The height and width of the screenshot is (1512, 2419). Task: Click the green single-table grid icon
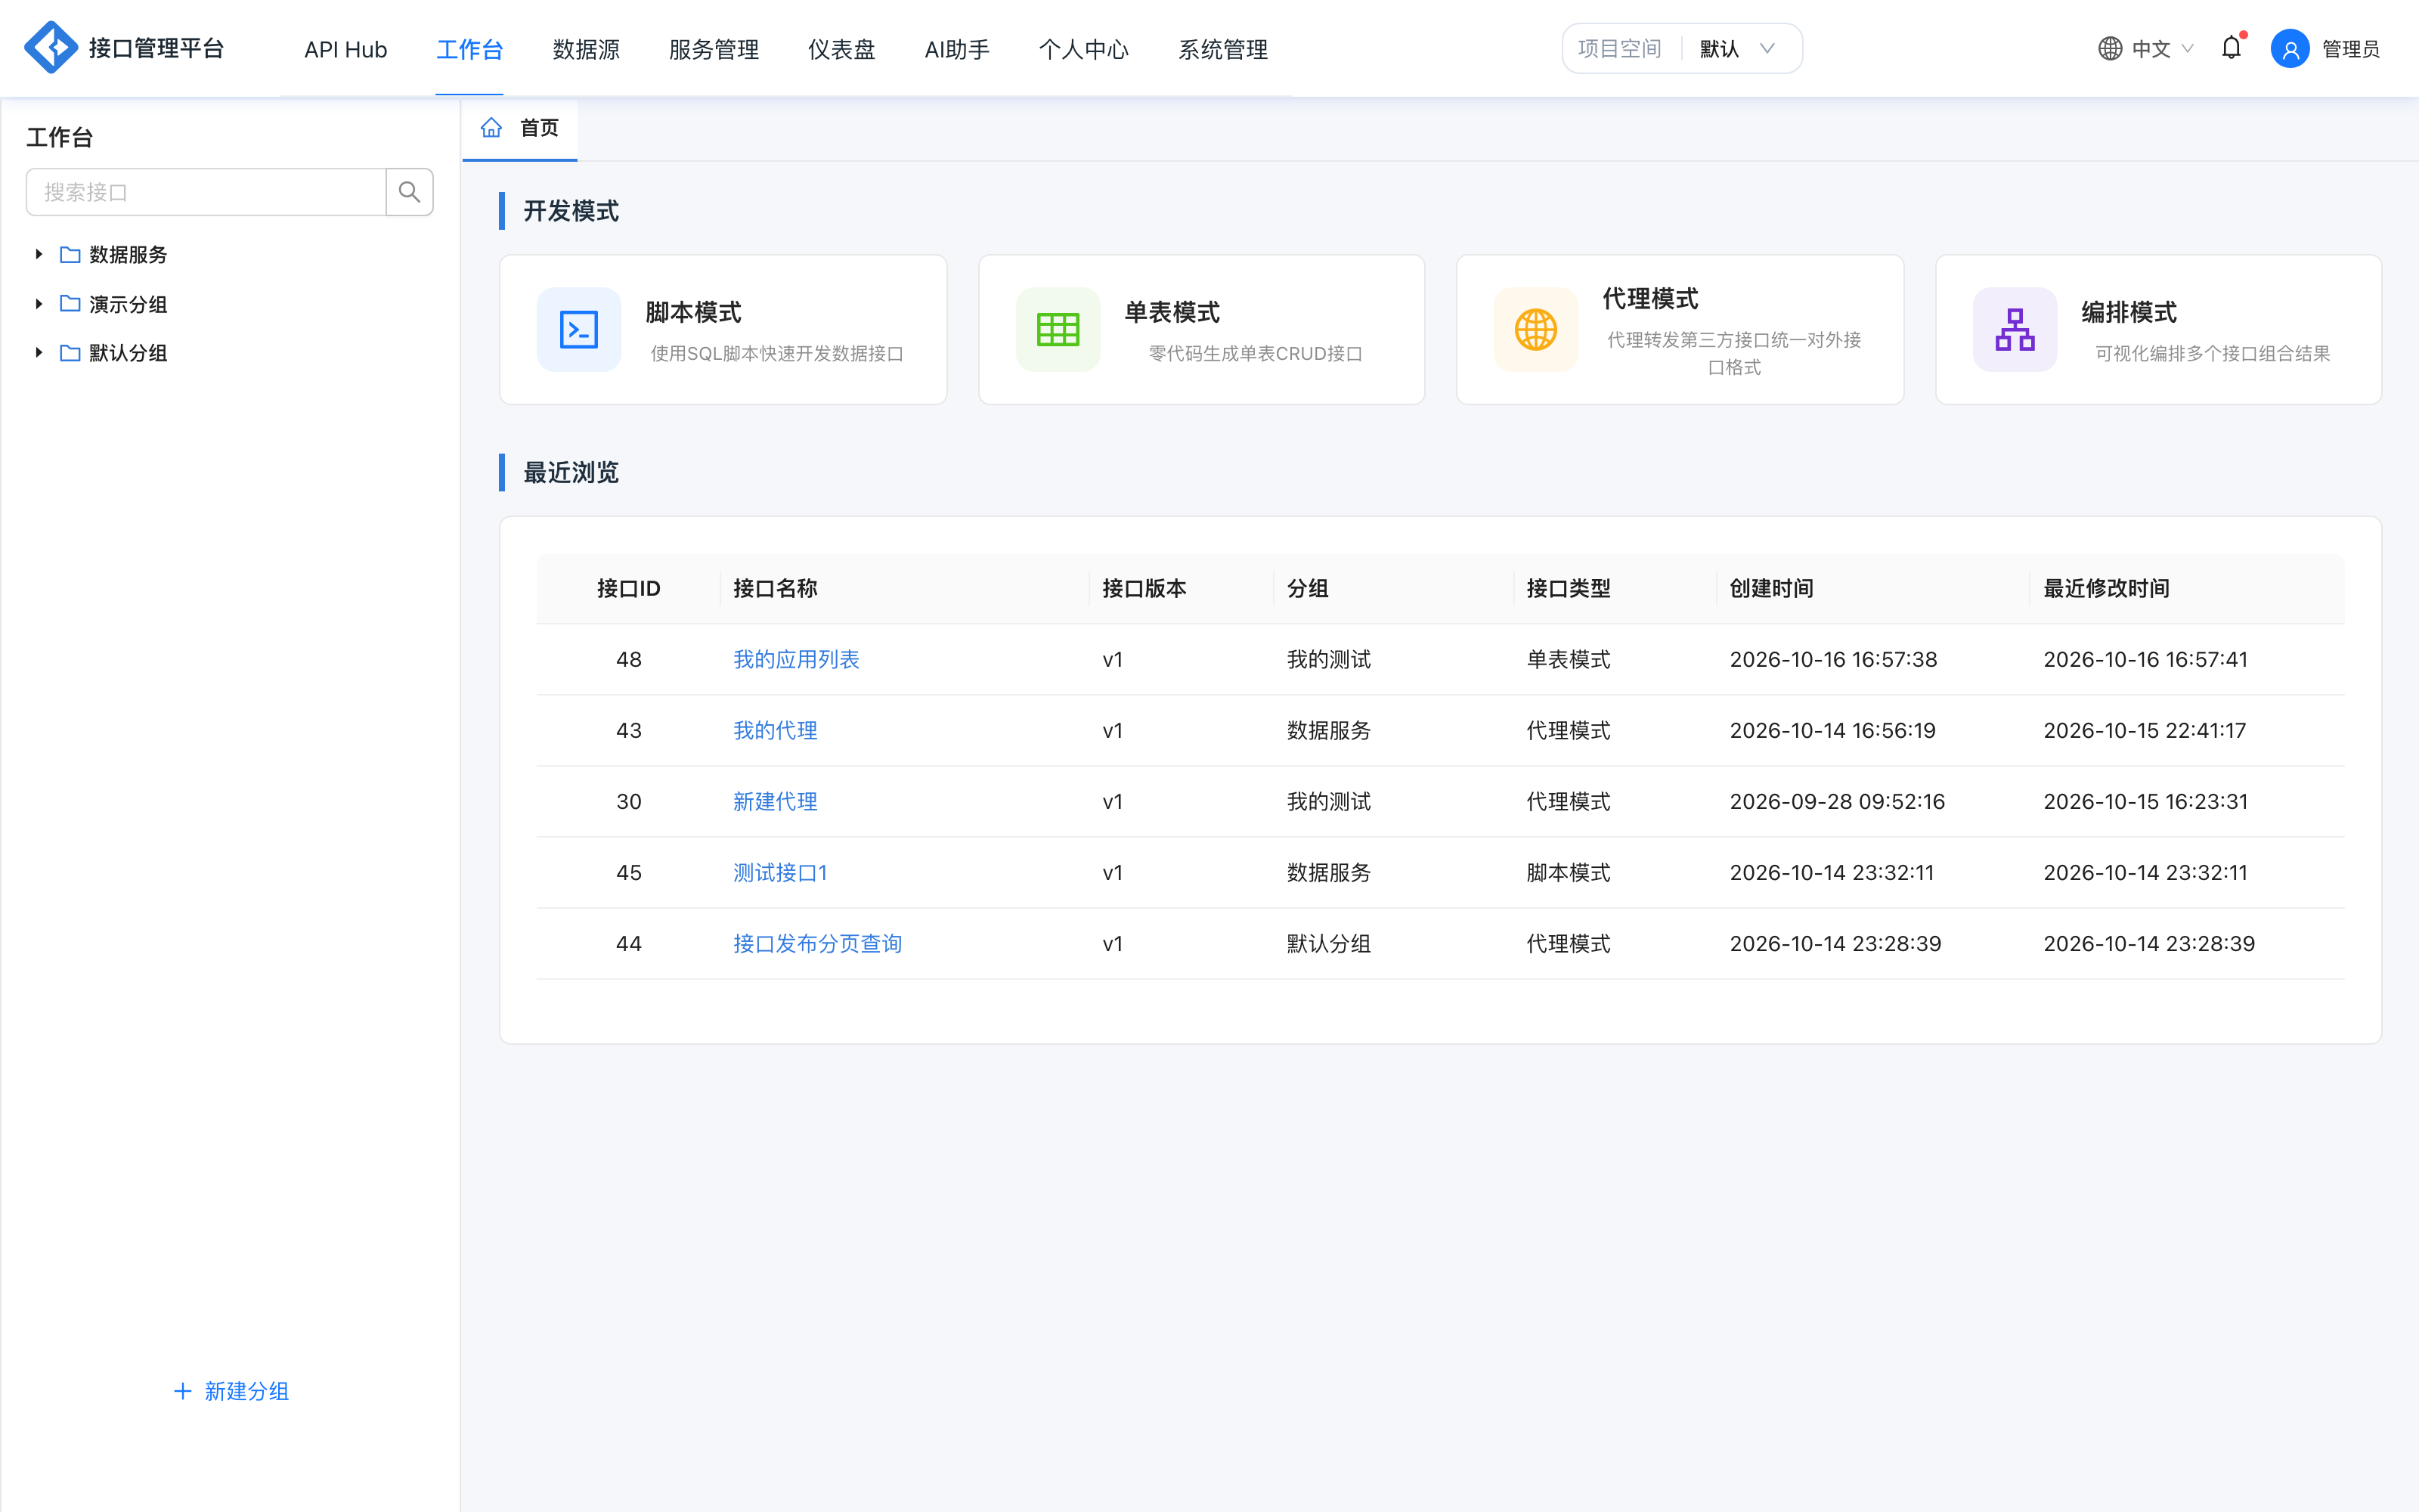(1058, 330)
